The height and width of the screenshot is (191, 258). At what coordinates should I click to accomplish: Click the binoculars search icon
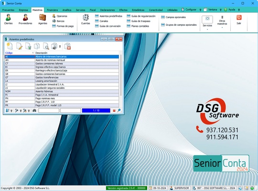coord(34,111)
